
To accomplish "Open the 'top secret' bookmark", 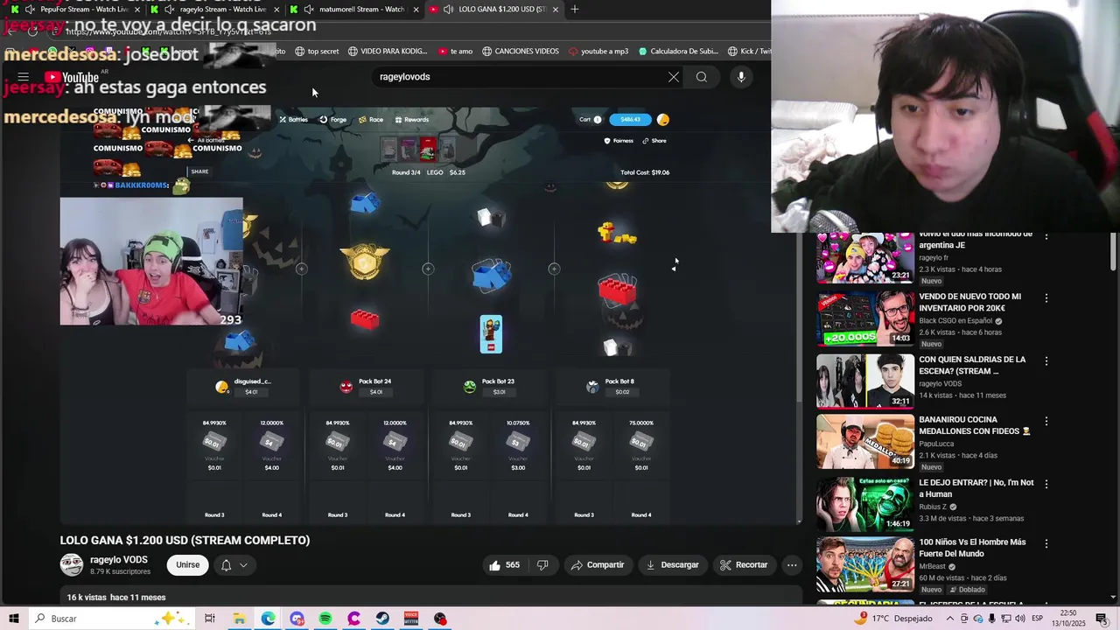I will (x=317, y=52).
